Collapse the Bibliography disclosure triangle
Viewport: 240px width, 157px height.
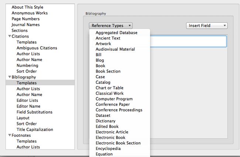tap(10, 77)
